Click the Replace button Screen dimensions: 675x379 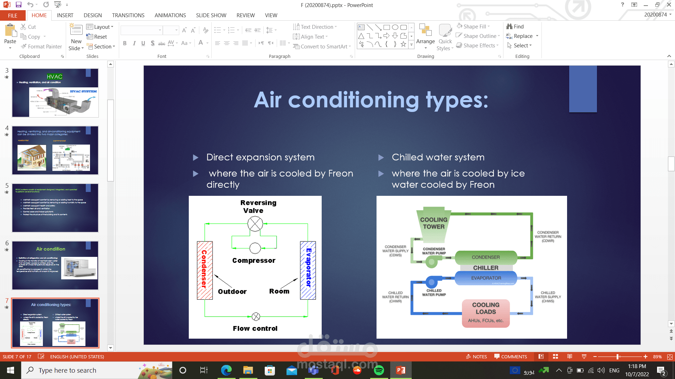[x=520, y=36]
